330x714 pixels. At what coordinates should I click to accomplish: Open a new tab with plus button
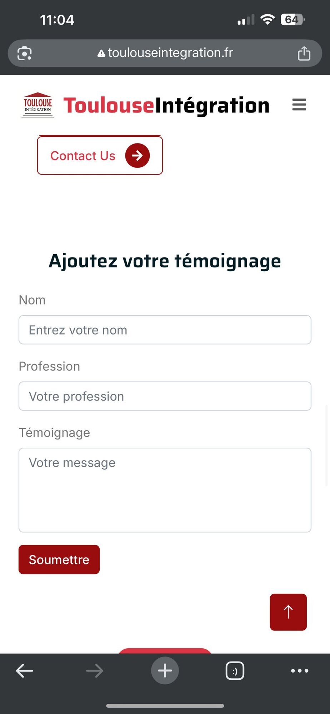click(x=165, y=671)
